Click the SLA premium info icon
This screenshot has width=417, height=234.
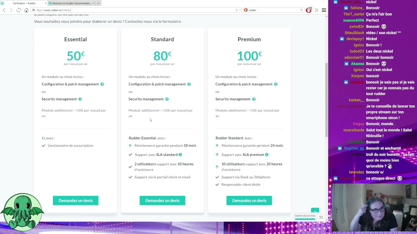tap(267, 155)
